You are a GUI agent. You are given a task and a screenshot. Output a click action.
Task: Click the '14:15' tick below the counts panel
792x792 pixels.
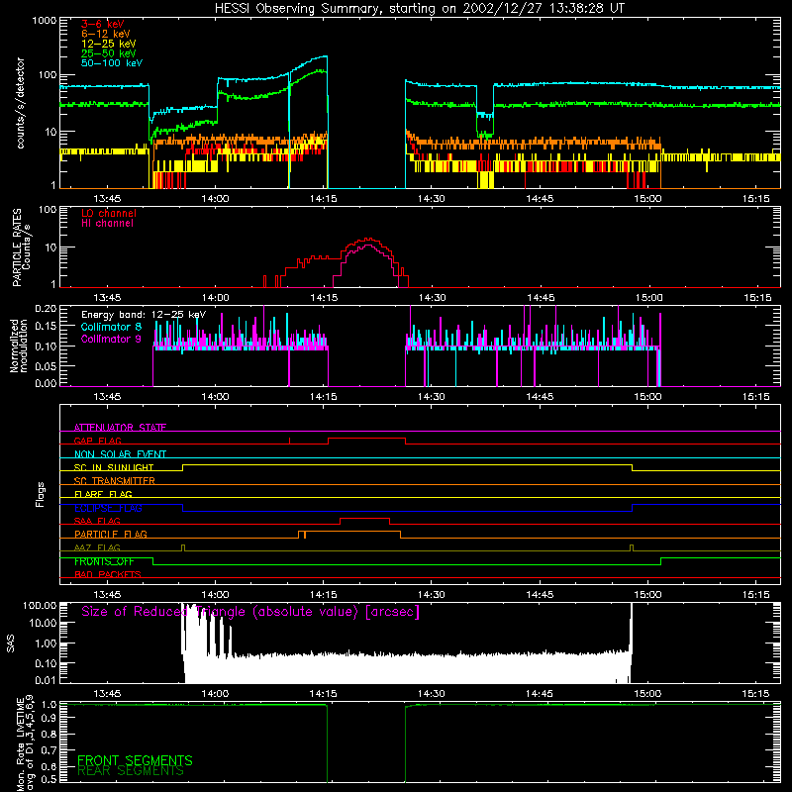coord(324,199)
